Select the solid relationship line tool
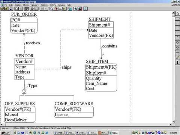Viewport: 180px width, 135px height. 177,23
